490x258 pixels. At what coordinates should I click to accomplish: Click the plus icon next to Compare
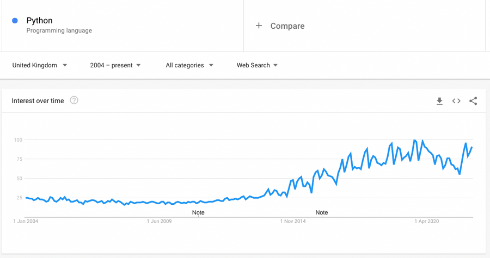pyautogui.click(x=259, y=26)
